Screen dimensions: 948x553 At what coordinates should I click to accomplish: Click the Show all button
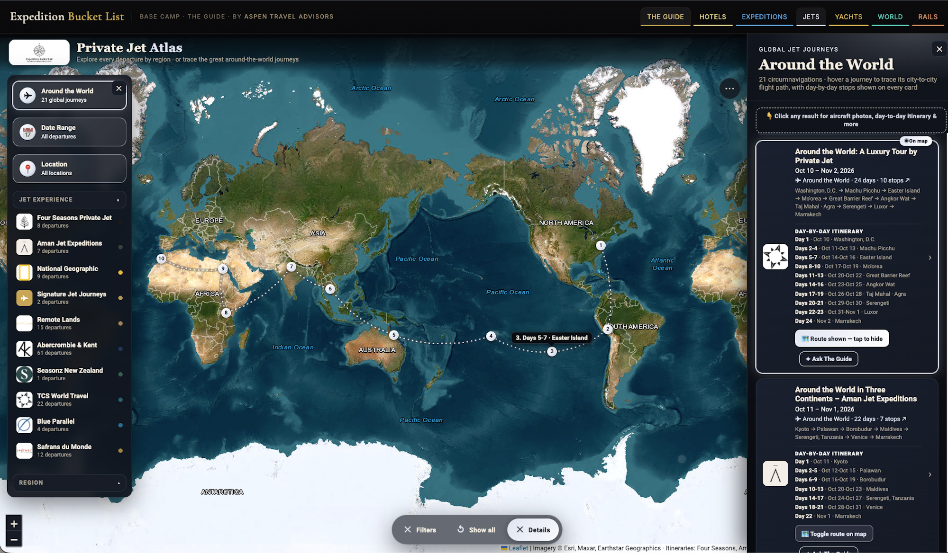click(x=476, y=530)
